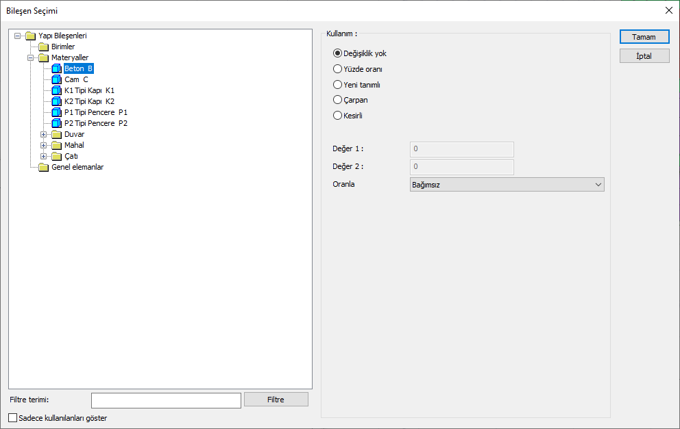The height and width of the screenshot is (429, 680).
Task: Expand the Çatı folder node
Action: (43, 156)
